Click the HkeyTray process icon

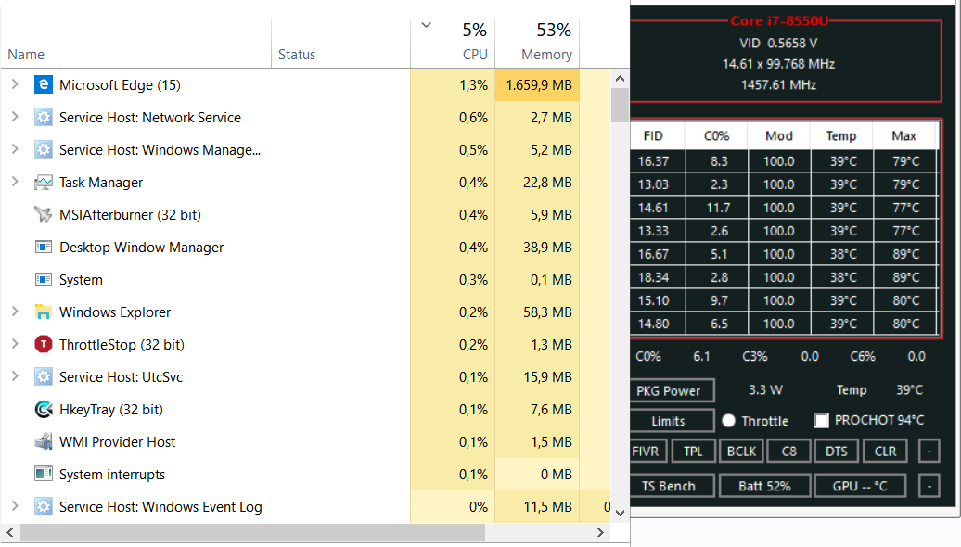(43, 409)
